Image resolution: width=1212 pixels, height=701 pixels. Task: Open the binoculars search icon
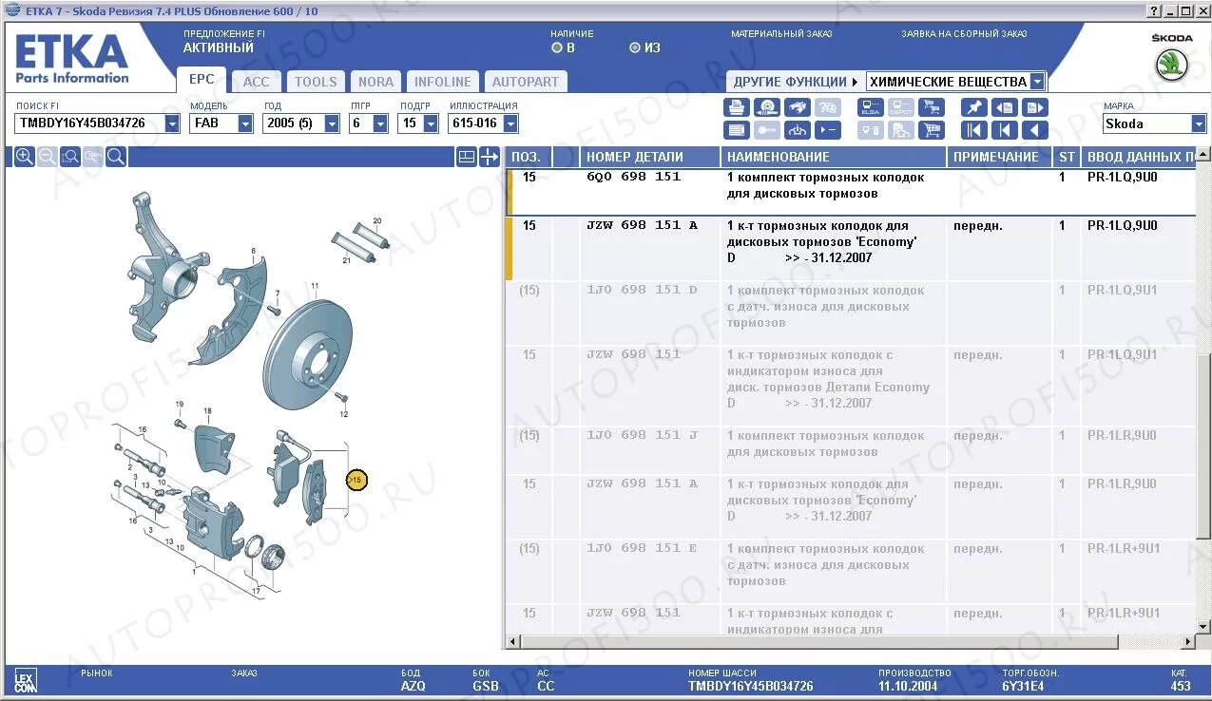[x=798, y=108]
